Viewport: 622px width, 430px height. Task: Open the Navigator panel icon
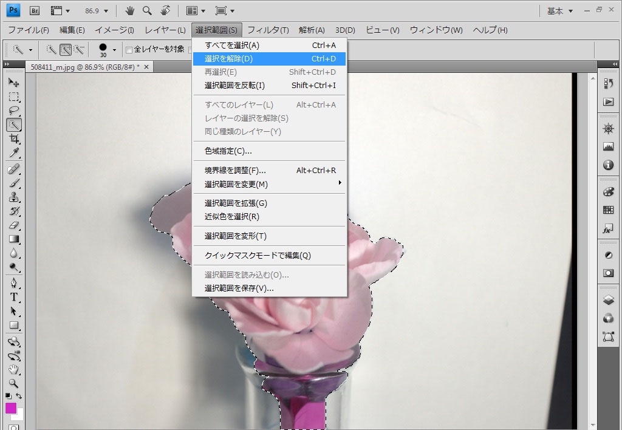(608, 129)
